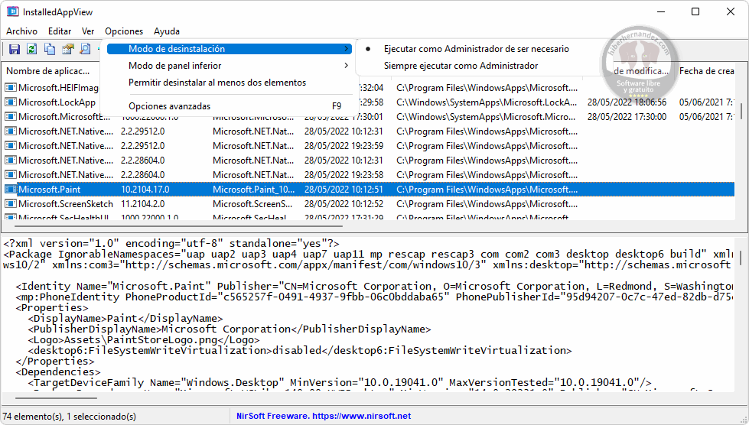Click version cell 11.2104.2.0

click(x=143, y=203)
